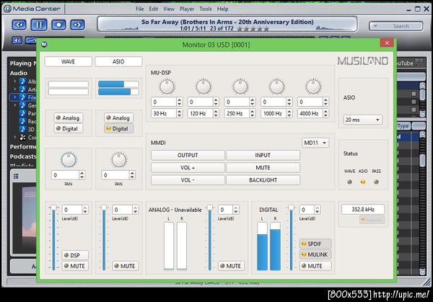Switch to the WAVE tab

69,61
